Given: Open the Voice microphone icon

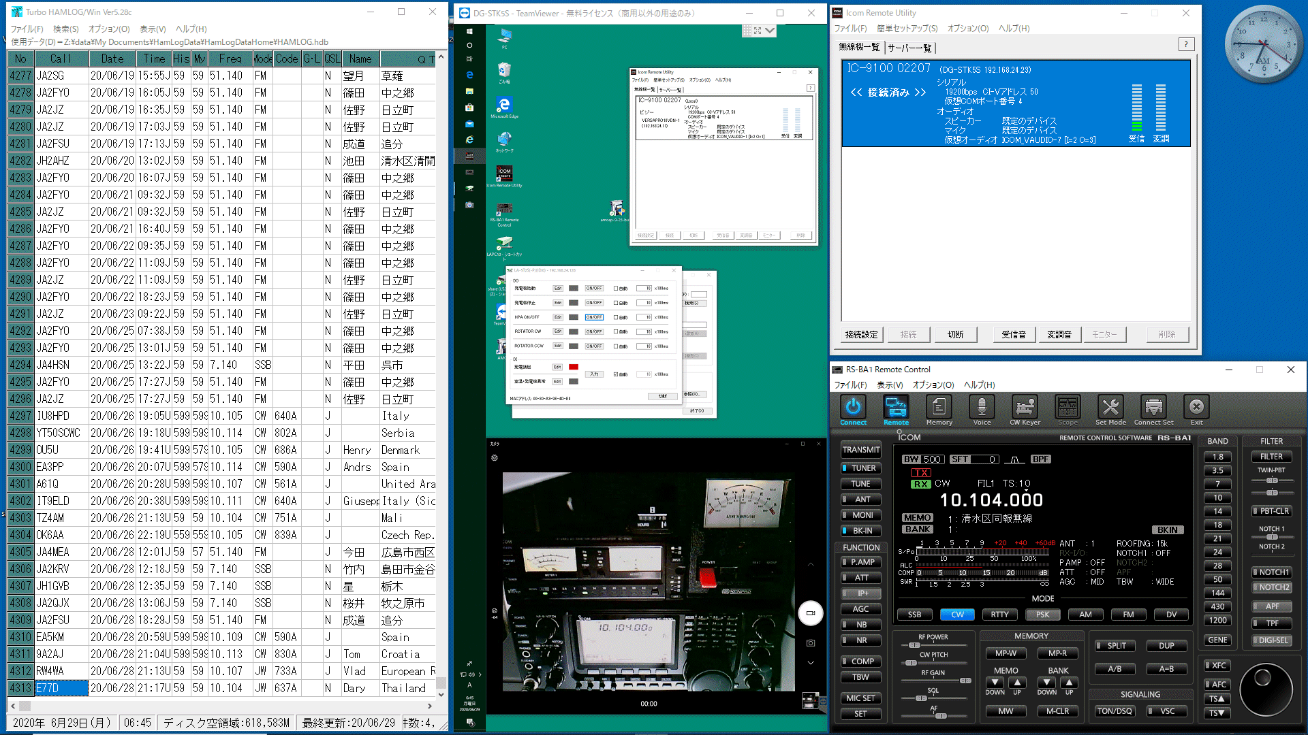Looking at the screenshot, I should pyautogui.click(x=982, y=407).
